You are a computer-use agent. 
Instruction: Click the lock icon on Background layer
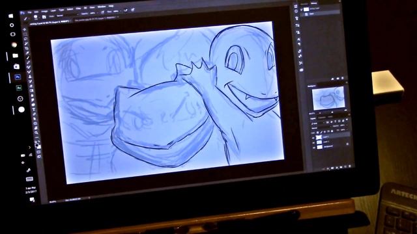point(347,144)
